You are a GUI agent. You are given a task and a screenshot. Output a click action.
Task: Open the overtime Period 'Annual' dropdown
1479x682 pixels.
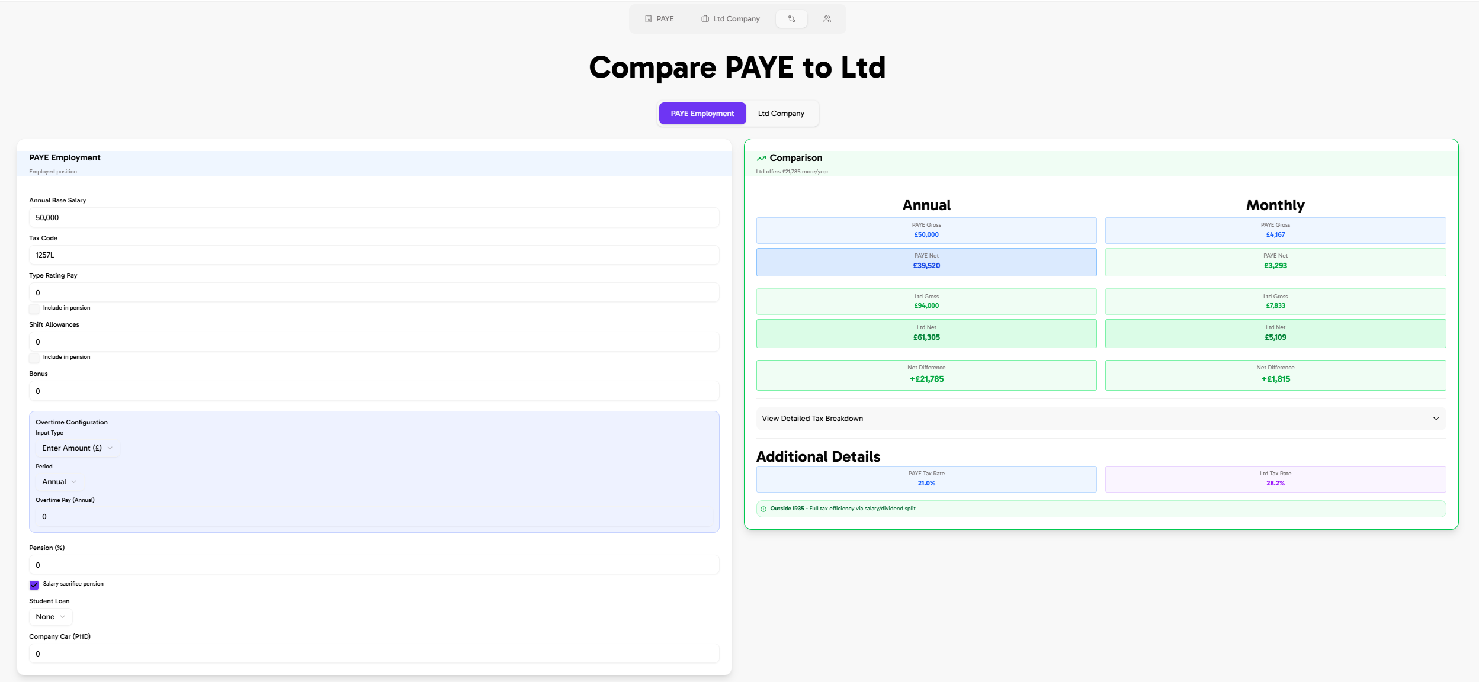[x=59, y=482]
